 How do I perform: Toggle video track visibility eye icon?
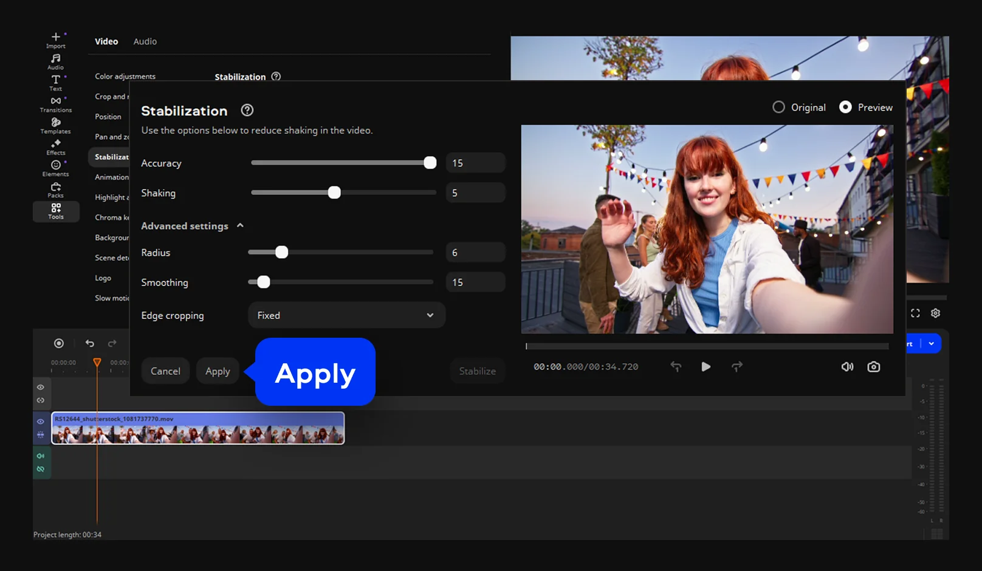click(41, 421)
